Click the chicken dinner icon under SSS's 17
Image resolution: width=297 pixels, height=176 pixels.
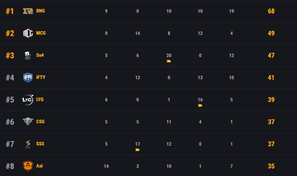(137, 150)
